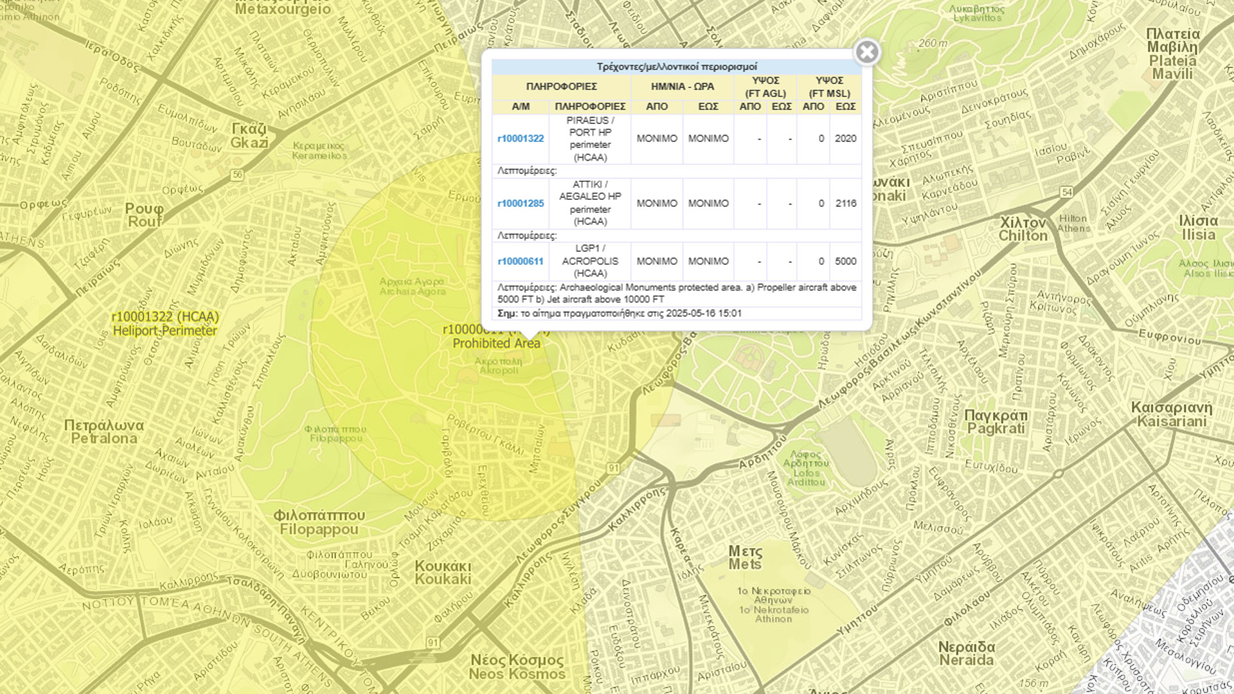Viewport: 1234px width, 694px height.
Task: Click the Heliport Perimeter map label
Action: 165,331
